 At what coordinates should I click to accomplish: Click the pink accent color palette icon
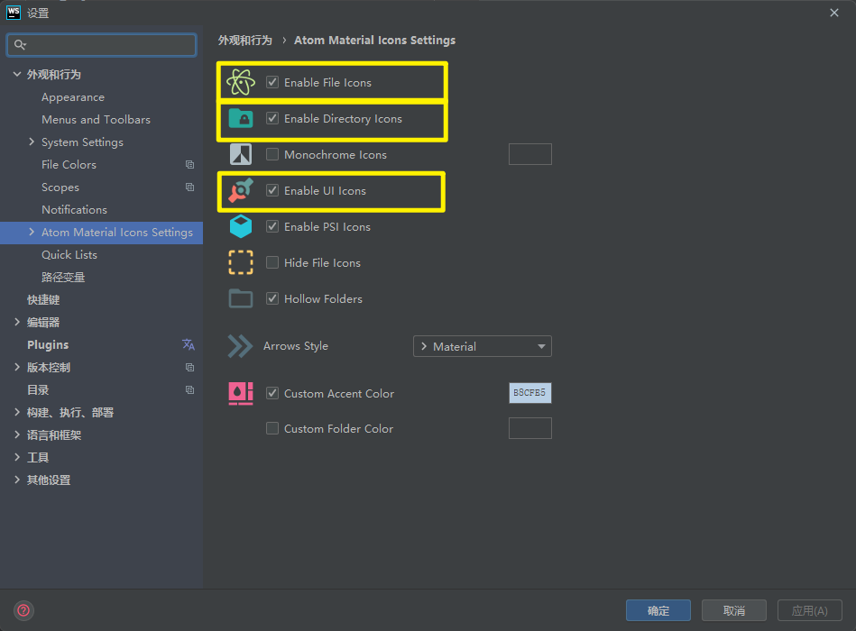[x=241, y=393]
